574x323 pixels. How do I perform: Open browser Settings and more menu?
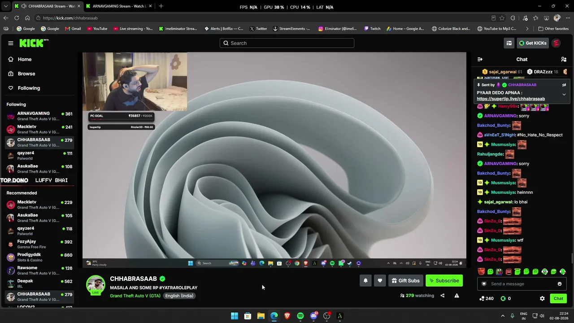tap(567, 18)
